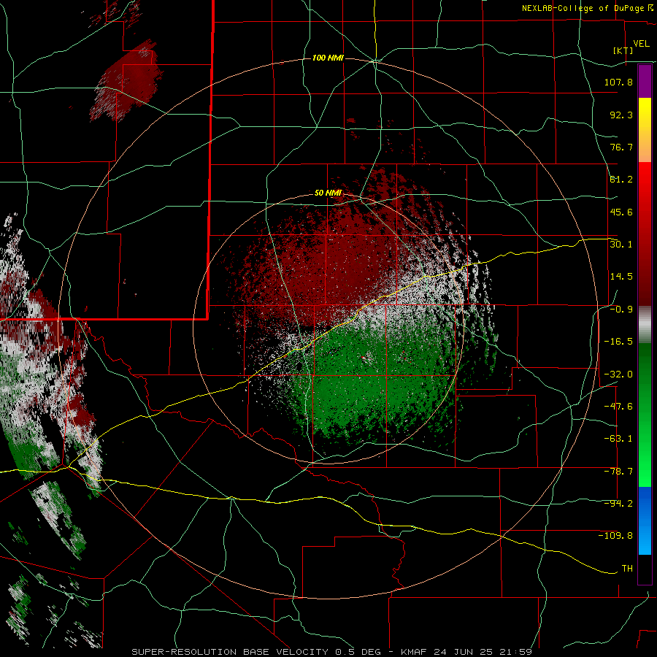Image resolution: width=657 pixels, height=657 pixels.
Task: Click the 14.5 velocity scale value
Action: click(x=621, y=277)
